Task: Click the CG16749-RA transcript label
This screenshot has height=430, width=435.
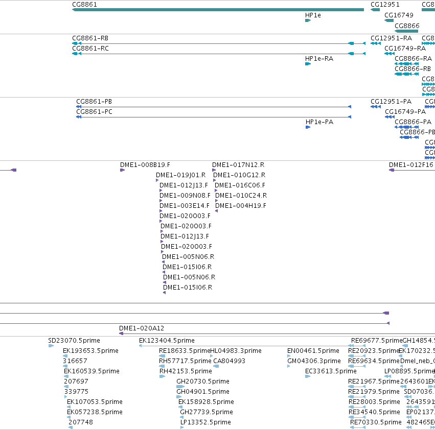Action: pos(405,48)
